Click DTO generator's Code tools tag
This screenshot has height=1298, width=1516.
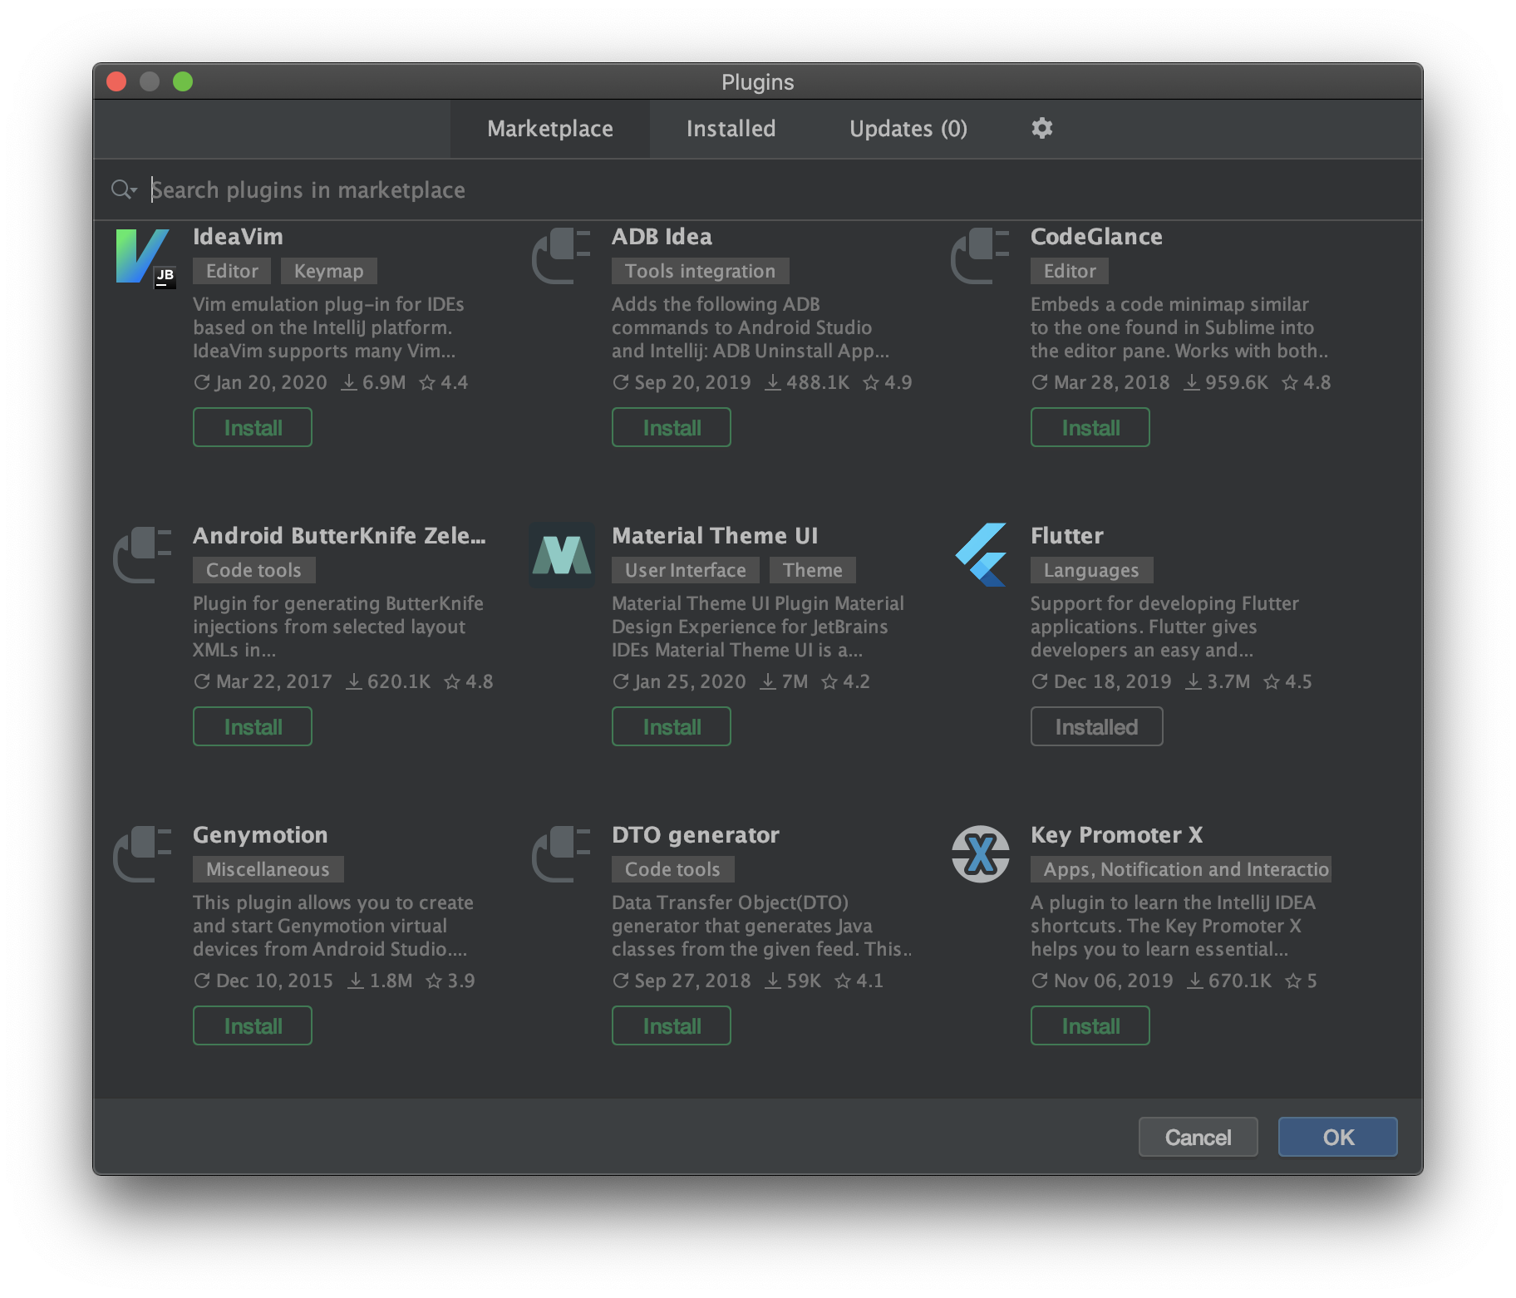672,869
